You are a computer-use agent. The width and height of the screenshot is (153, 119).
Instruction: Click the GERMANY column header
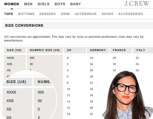pyautogui.click(x=98, y=50)
